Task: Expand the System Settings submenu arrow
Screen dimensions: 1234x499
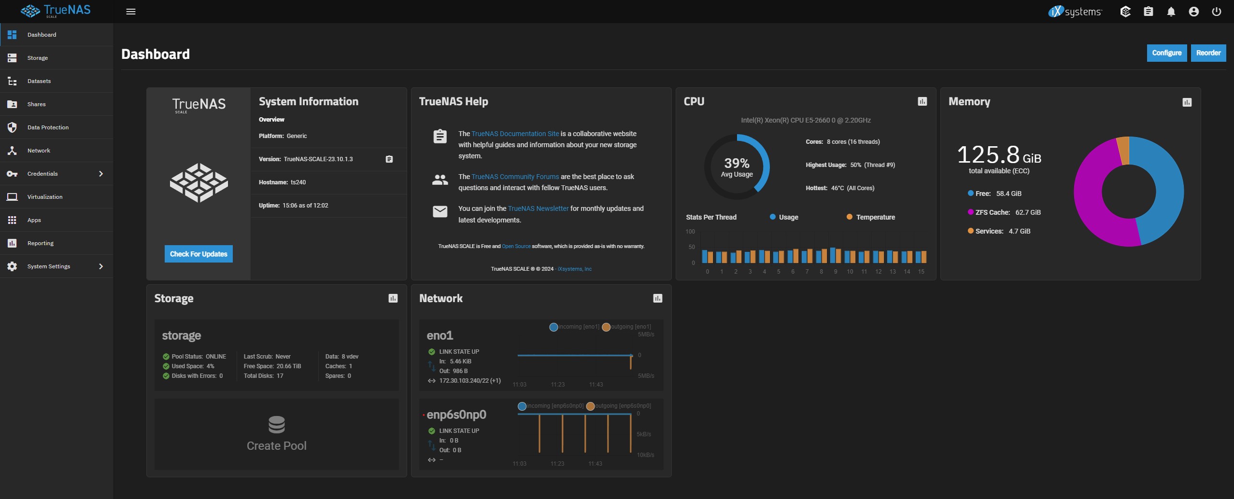Action: click(x=101, y=266)
